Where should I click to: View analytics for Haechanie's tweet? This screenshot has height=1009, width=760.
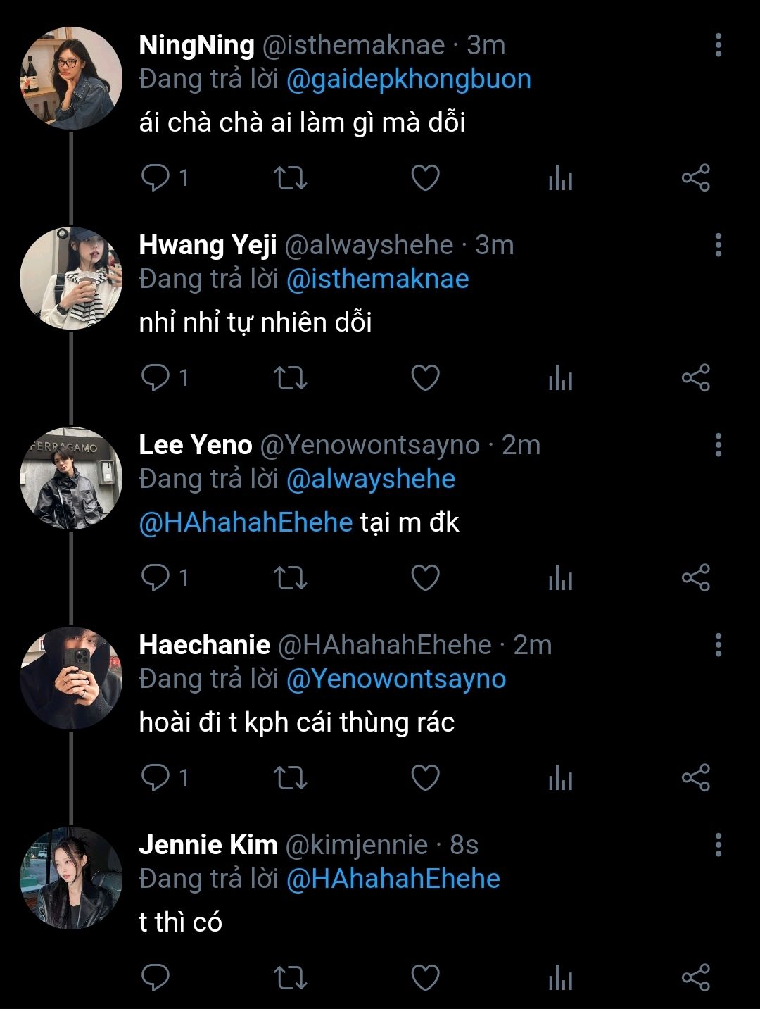click(560, 778)
